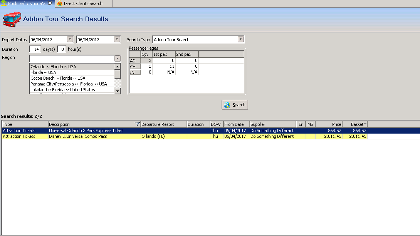Sort results by Supplier column header

273,124
